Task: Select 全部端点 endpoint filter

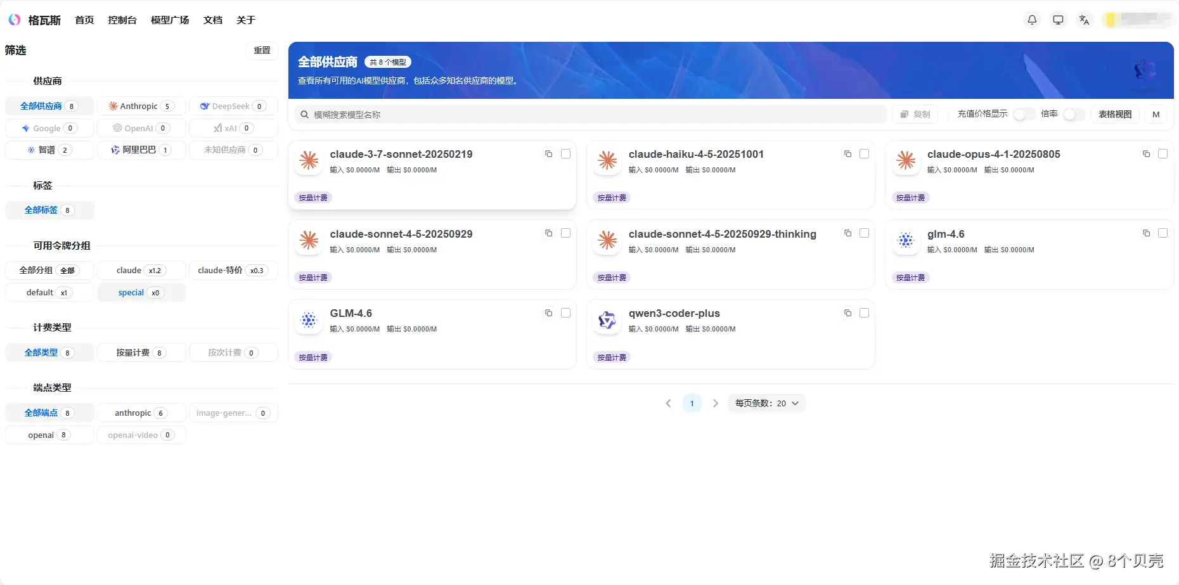Action: [49, 413]
